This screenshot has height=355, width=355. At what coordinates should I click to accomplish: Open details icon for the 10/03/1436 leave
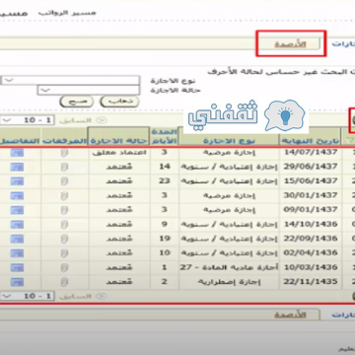(17, 267)
